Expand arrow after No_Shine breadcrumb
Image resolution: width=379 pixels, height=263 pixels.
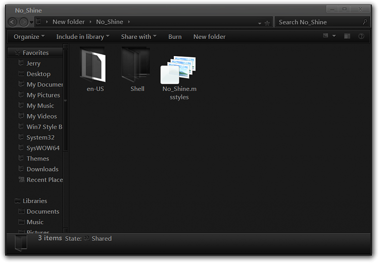(x=129, y=22)
